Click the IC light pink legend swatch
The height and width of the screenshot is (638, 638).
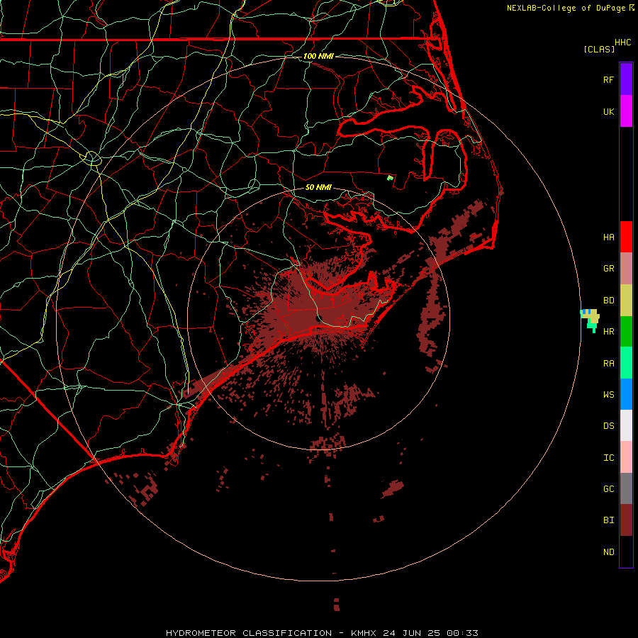[x=626, y=457]
